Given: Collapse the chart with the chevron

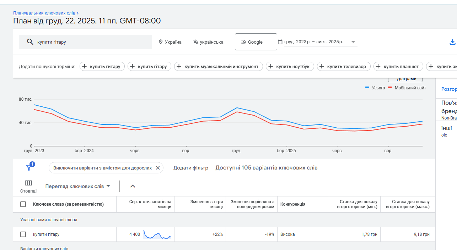Looking at the screenshot, I should point(133,186).
